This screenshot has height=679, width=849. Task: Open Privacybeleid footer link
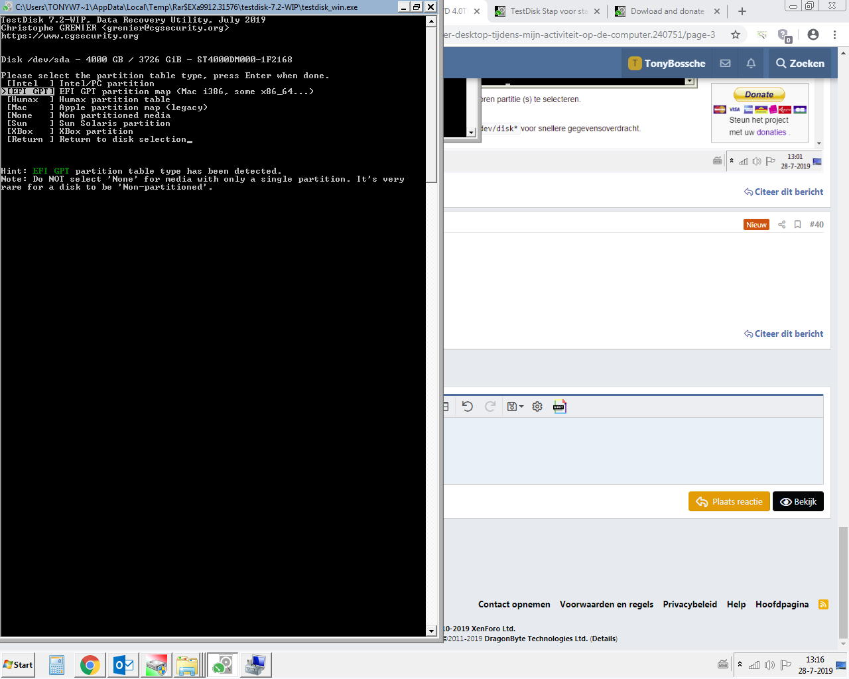(x=690, y=604)
